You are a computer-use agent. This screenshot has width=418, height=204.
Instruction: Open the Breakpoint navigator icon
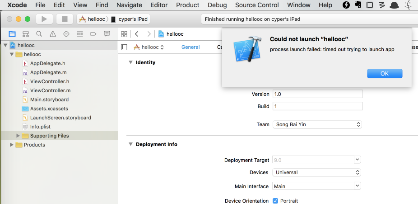(x=93, y=34)
